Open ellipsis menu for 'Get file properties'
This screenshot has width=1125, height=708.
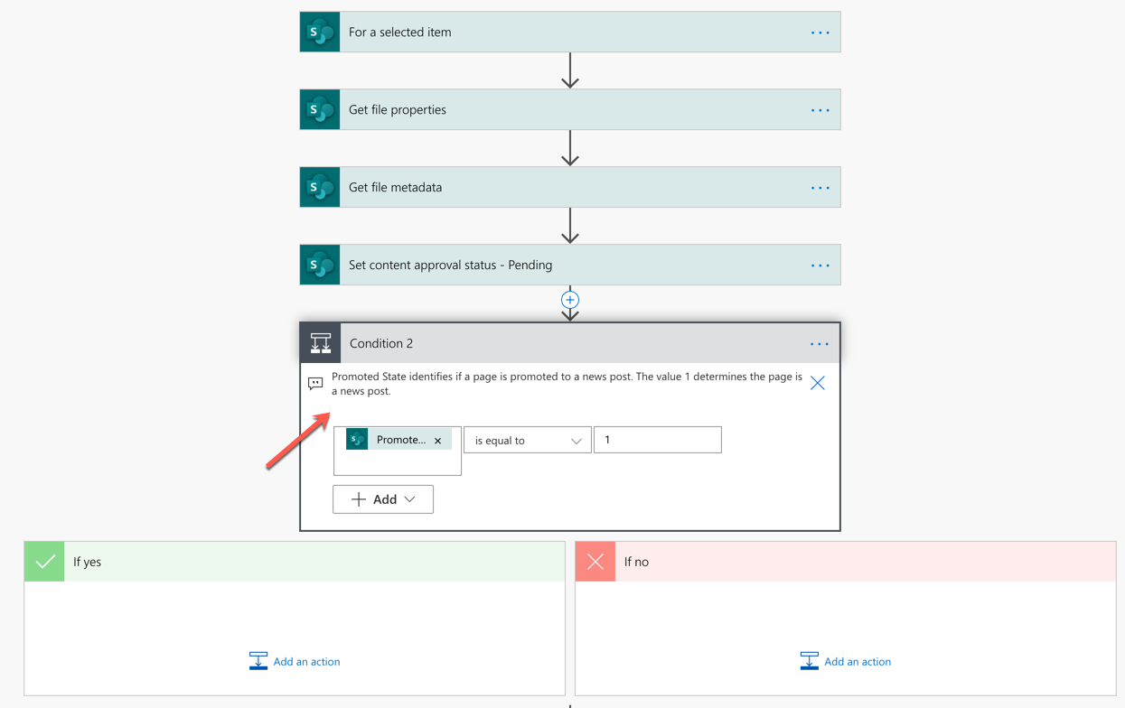click(820, 110)
